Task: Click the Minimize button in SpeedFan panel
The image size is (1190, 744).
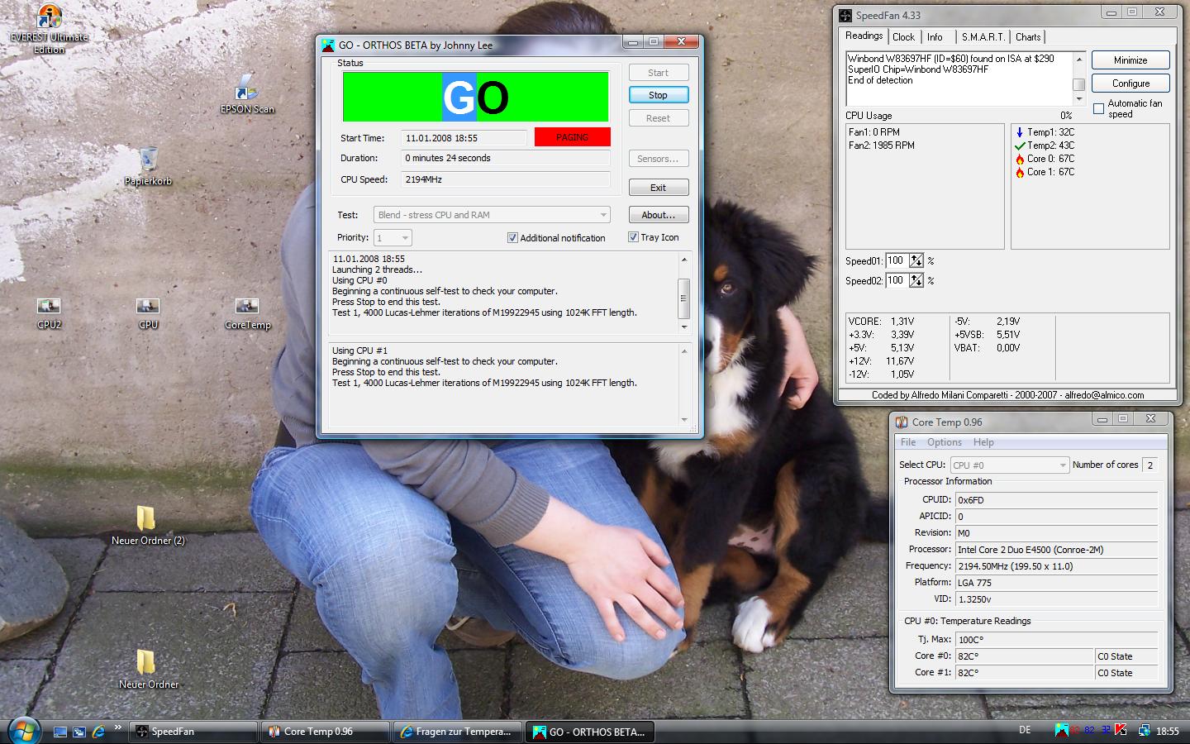Action: click(1130, 60)
